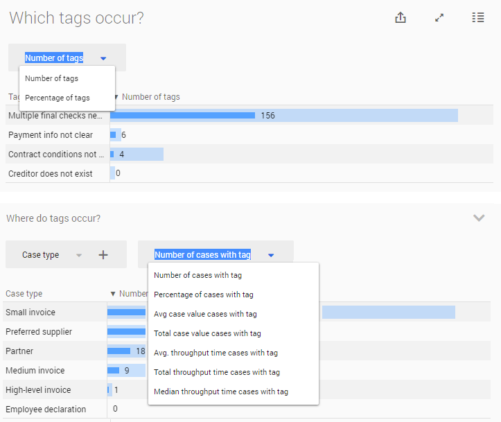Collapse the 'Where do tags occur?' section
The height and width of the screenshot is (422, 501).
coord(479,218)
